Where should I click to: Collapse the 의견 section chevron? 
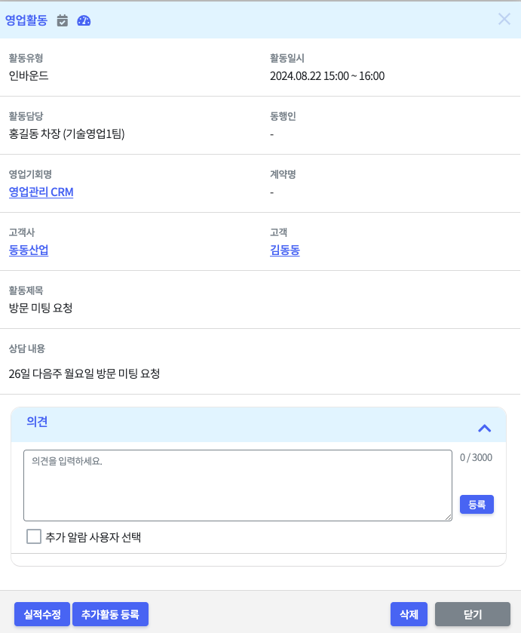point(485,428)
